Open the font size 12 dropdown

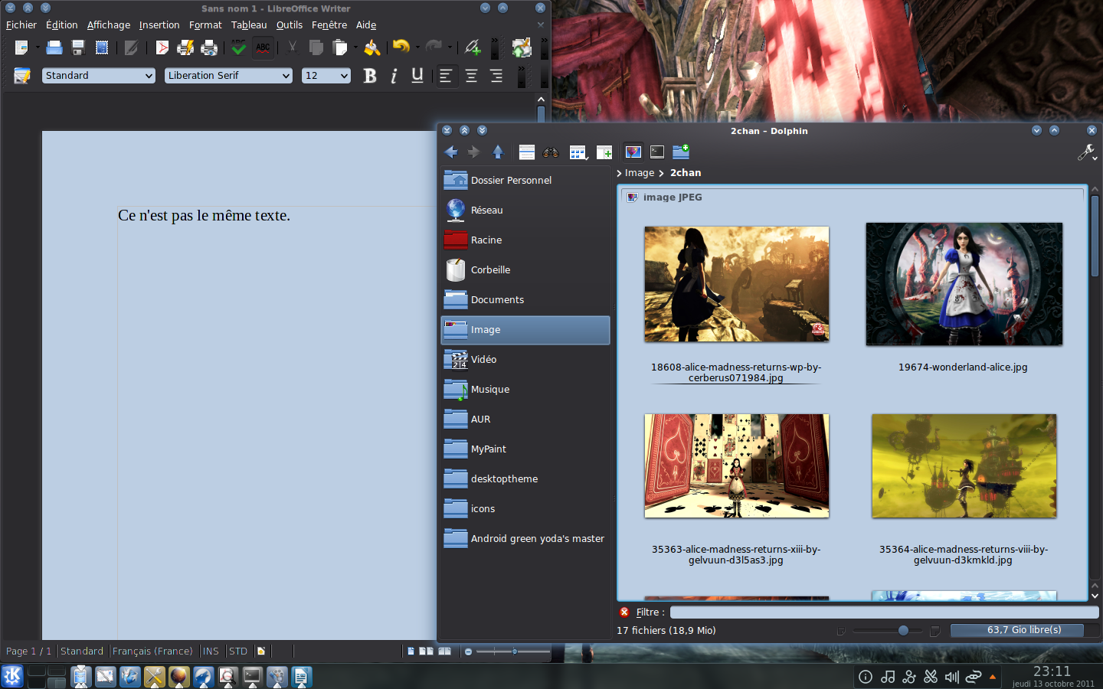(344, 76)
